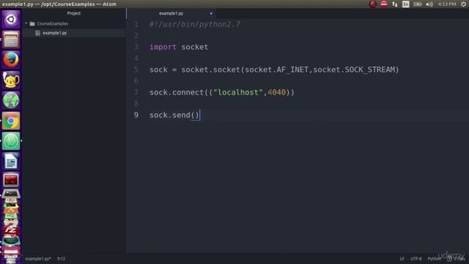Change the UTF-8 encoding selector

tap(416, 259)
